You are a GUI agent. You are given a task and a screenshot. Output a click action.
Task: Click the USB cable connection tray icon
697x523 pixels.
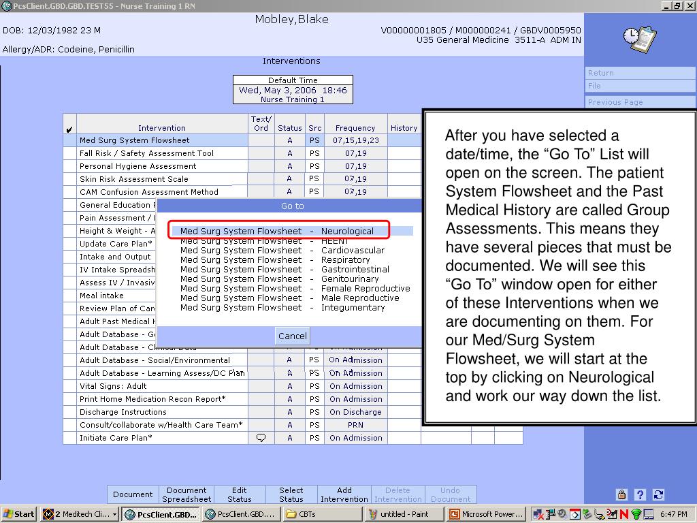(x=599, y=514)
